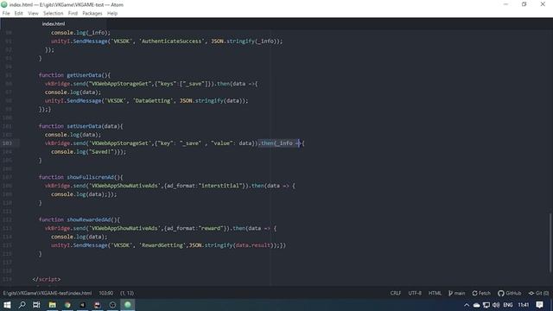Change HTML grammar selector
This screenshot has height=311, width=553.
[x=435, y=293]
